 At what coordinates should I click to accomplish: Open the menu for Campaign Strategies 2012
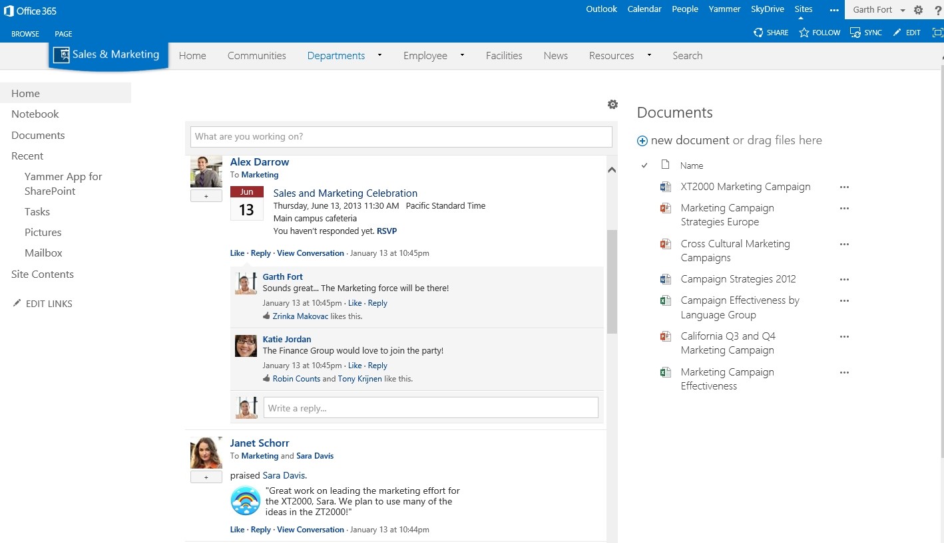pyautogui.click(x=844, y=279)
